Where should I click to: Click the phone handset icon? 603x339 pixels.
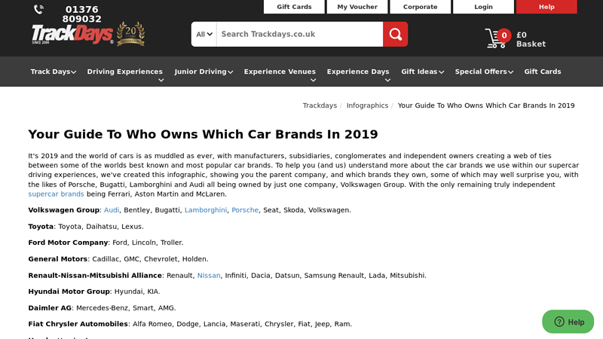click(x=39, y=9)
